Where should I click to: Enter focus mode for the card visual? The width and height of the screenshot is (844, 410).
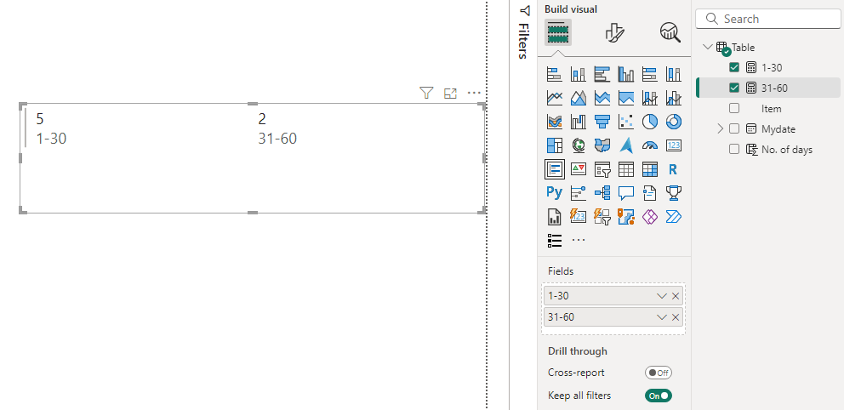coord(450,93)
